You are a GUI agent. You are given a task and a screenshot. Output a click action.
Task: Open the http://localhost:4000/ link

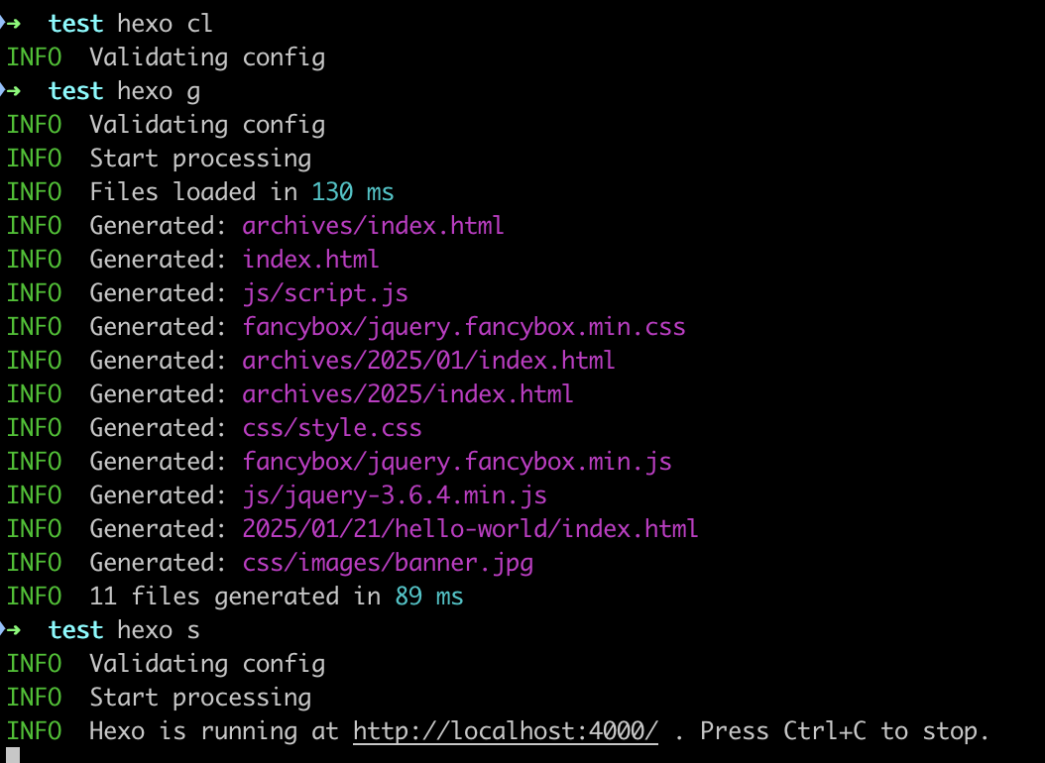[506, 731]
